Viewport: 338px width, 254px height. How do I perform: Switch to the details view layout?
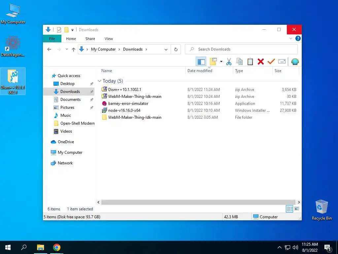pos(289,209)
